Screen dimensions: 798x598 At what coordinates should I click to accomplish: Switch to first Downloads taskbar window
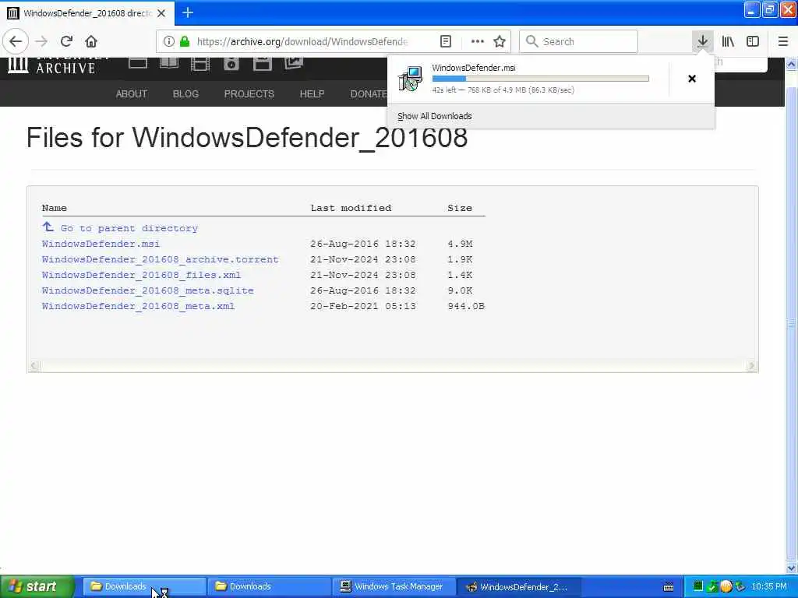pyautogui.click(x=143, y=586)
